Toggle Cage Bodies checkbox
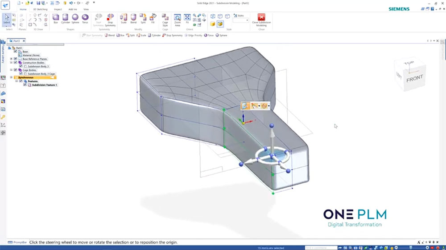The image size is (446, 250). [15, 70]
